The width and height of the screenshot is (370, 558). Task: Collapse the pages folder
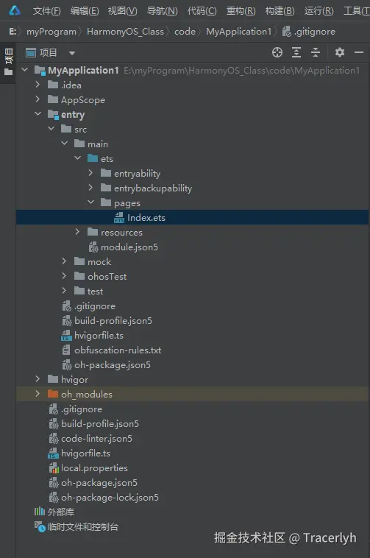90,202
